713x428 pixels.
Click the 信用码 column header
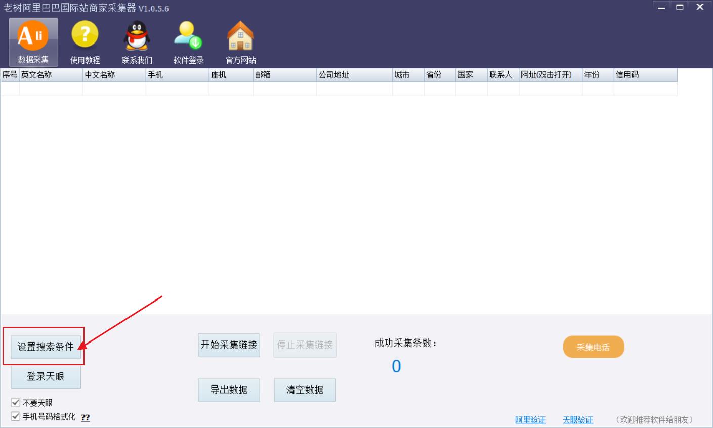(645, 75)
